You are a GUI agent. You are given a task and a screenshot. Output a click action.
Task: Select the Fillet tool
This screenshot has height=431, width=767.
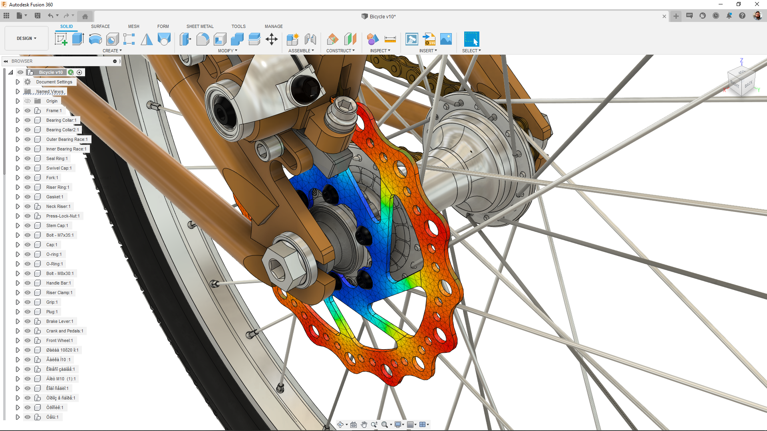[x=203, y=39]
